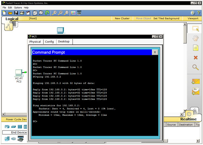Viewport: 203px width, 145px height.
Task: Open the custom devices dialog toolbar icon
Action: pyautogui.click(x=79, y=13)
